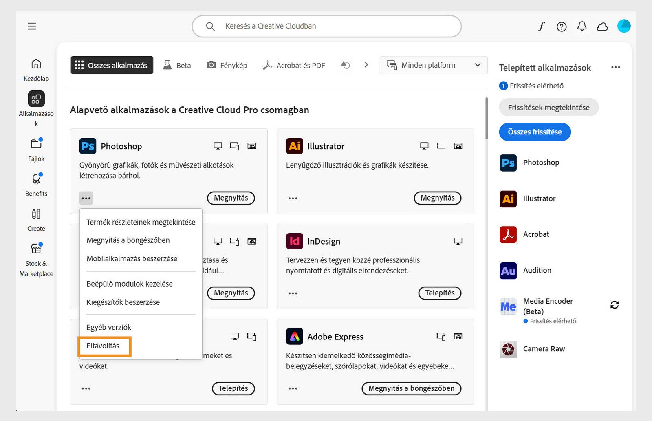Install InDesign with its Telepítés button
The height and width of the screenshot is (421, 652).
440,293
